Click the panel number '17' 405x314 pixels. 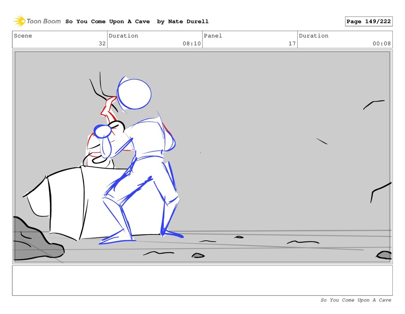tap(292, 44)
